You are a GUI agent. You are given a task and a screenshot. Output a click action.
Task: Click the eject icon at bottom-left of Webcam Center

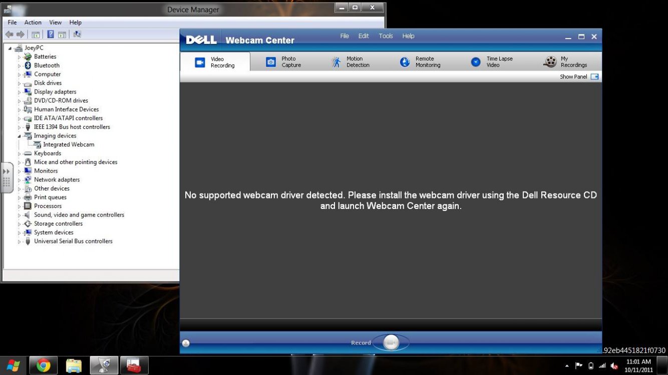pos(186,343)
